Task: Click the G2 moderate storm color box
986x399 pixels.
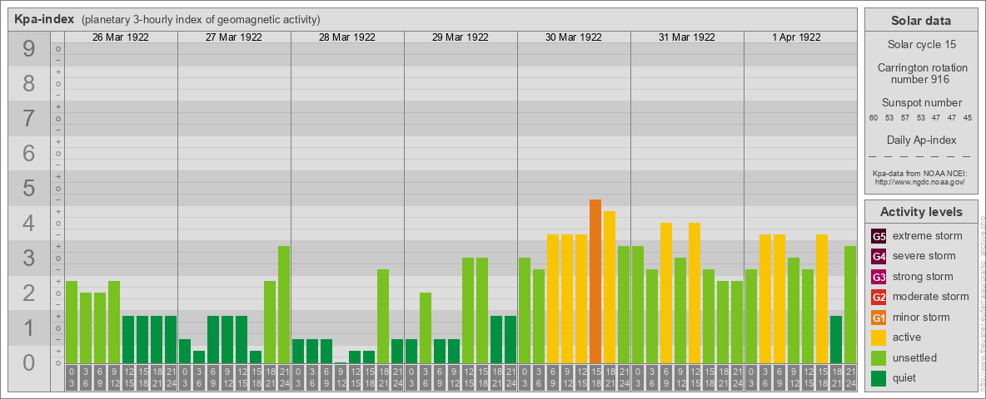Action: 879,298
